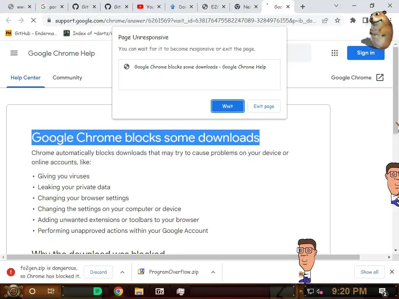Click the 'Adding unwanted extensions or toolbars' bullet
This screenshot has width=399, height=299.
point(118,220)
